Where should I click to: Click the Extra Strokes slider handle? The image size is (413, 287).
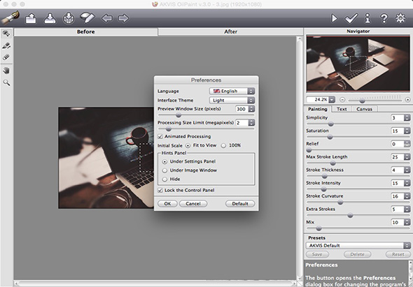(350, 216)
